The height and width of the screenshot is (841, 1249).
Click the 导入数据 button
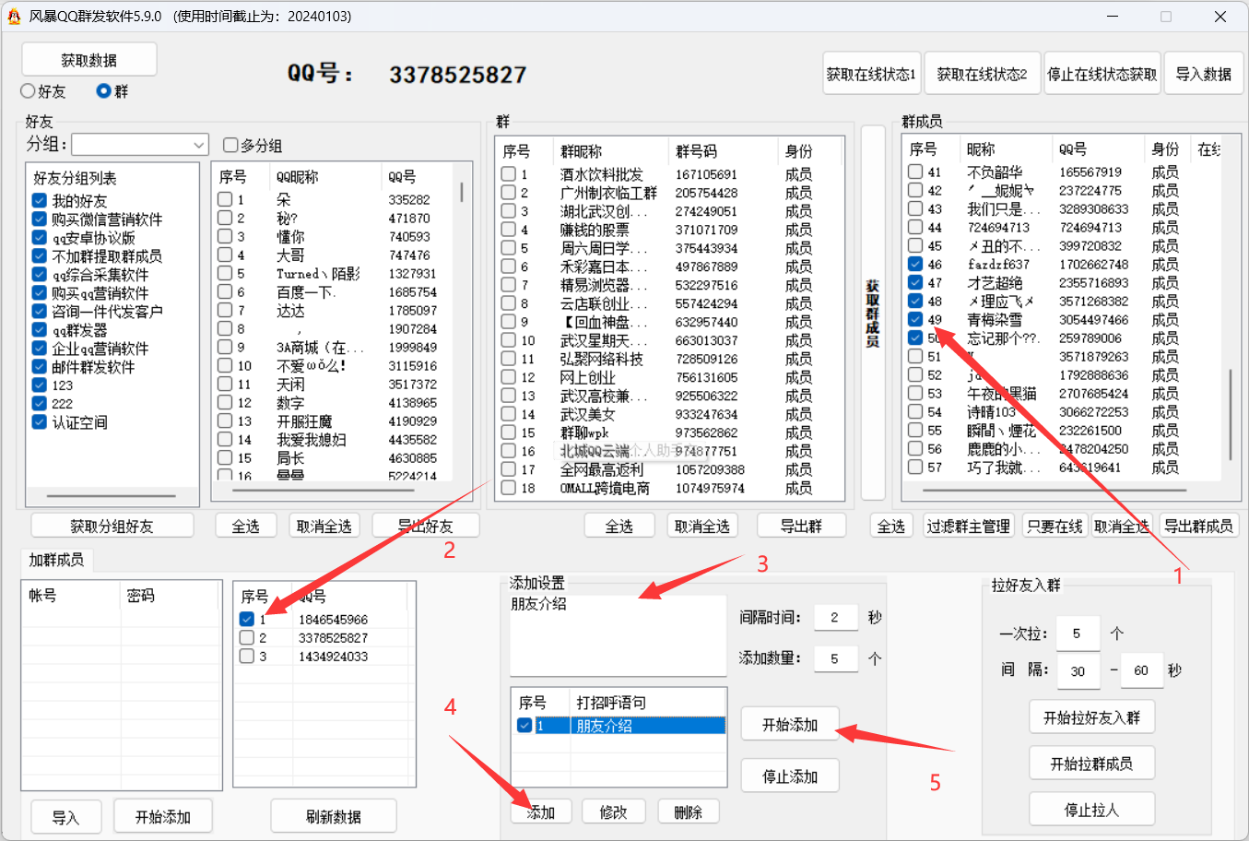click(1204, 74)
